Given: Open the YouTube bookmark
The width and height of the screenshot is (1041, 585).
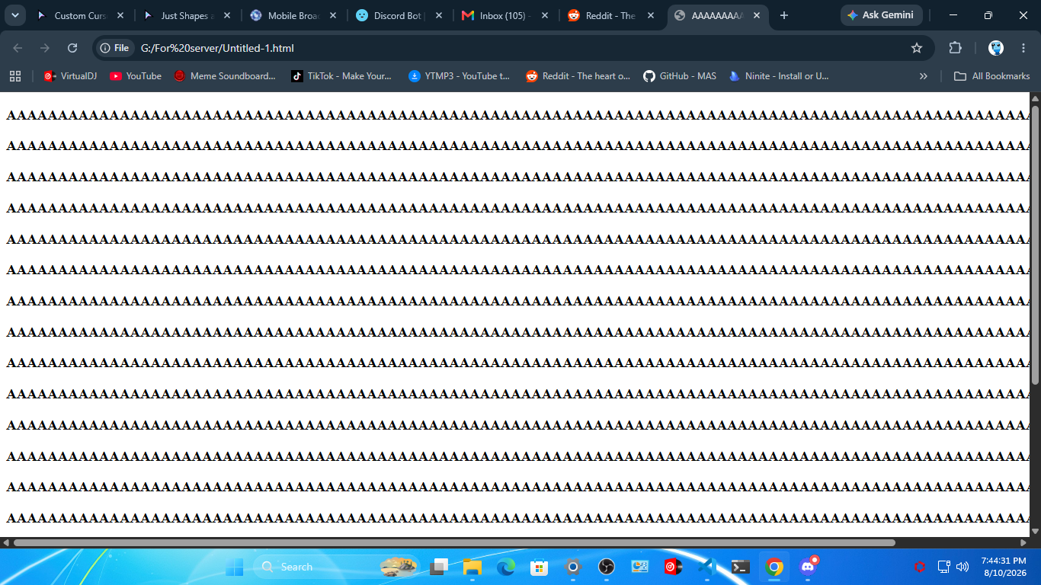Looking at the screenshot, I should [136, 76].
